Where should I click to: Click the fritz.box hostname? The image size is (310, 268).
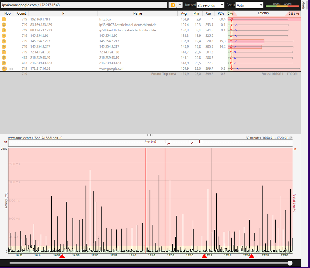[x=105, y=19]
